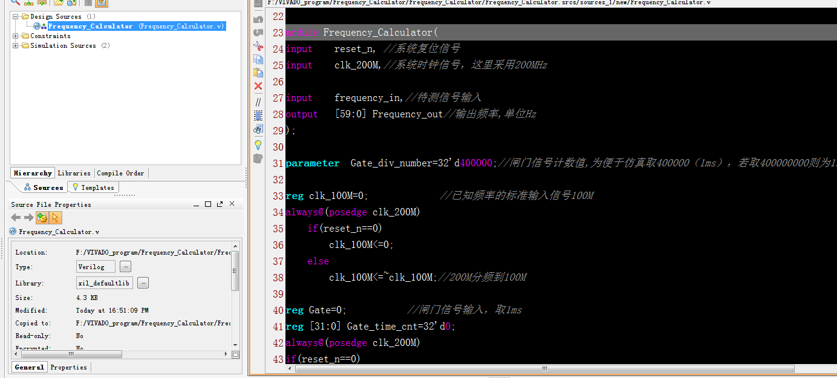
Task: Click the Collapse All icon in Sources toolbar
Action: [x=28, y=2]
